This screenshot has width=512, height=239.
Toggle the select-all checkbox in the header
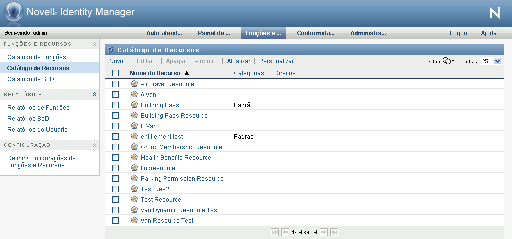pyautogui.click(x=115, y=73)
